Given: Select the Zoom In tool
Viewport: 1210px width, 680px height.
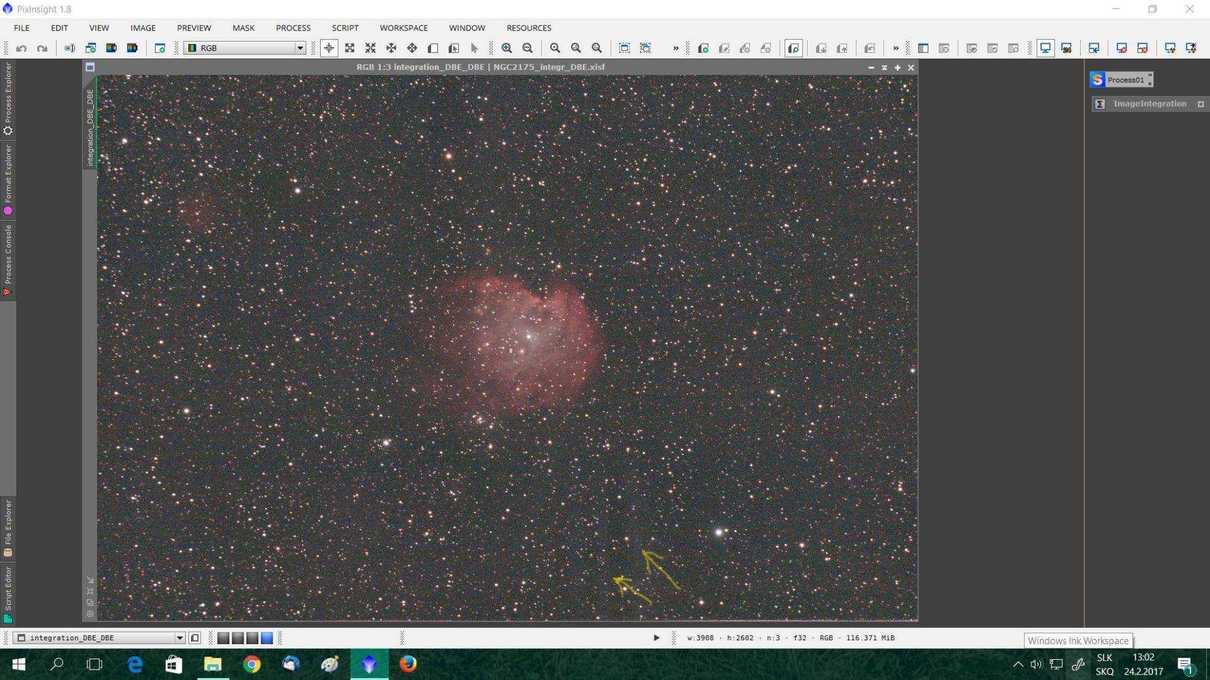Looking at the screenshot, I should [x=506, y=48].
